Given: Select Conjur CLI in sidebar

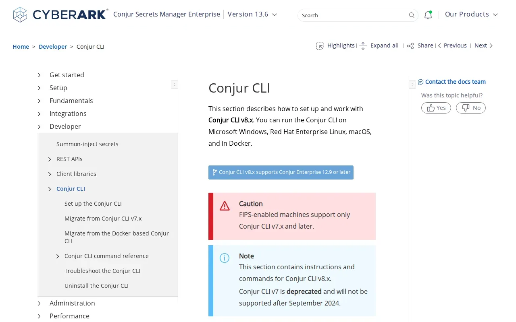Looking at the screenshot, I should coord(71,189).
